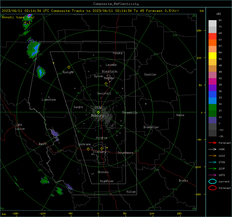This screenshot has width=232, height=217.
Task: Click the 18TS legend label
Action: 222,175
